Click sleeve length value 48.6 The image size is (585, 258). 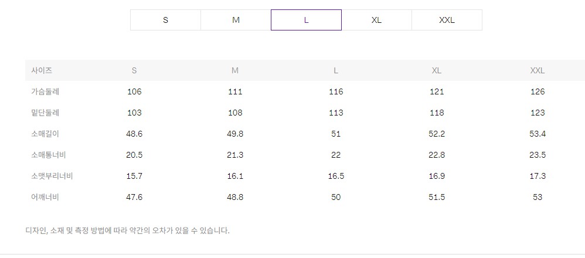coord(134,134)
